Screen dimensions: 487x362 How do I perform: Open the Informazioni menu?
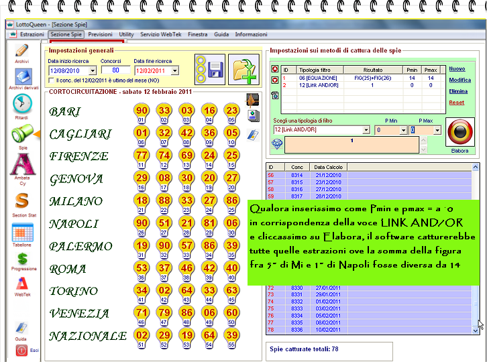pos(251,34)
